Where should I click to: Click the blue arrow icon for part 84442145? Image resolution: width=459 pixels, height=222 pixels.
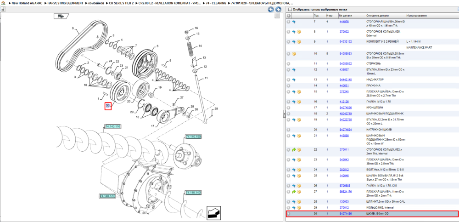294,80
